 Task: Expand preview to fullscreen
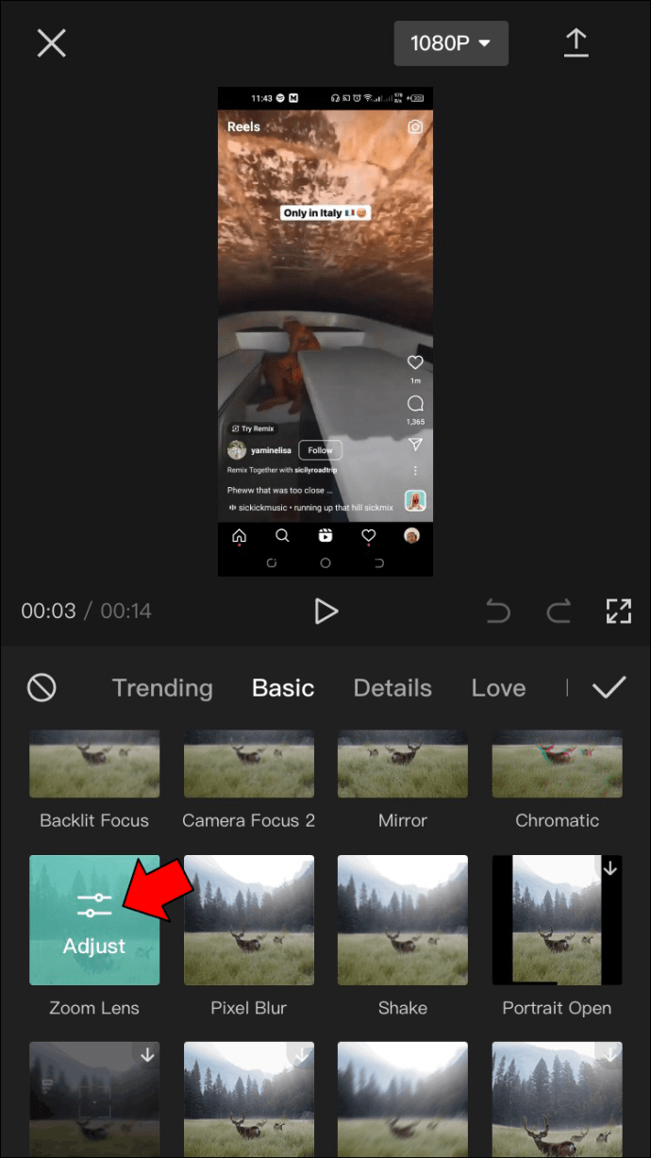(618, 611)
